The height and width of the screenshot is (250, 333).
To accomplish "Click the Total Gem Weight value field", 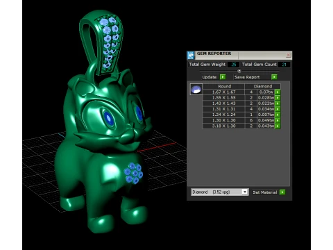I will pos(233,65).
